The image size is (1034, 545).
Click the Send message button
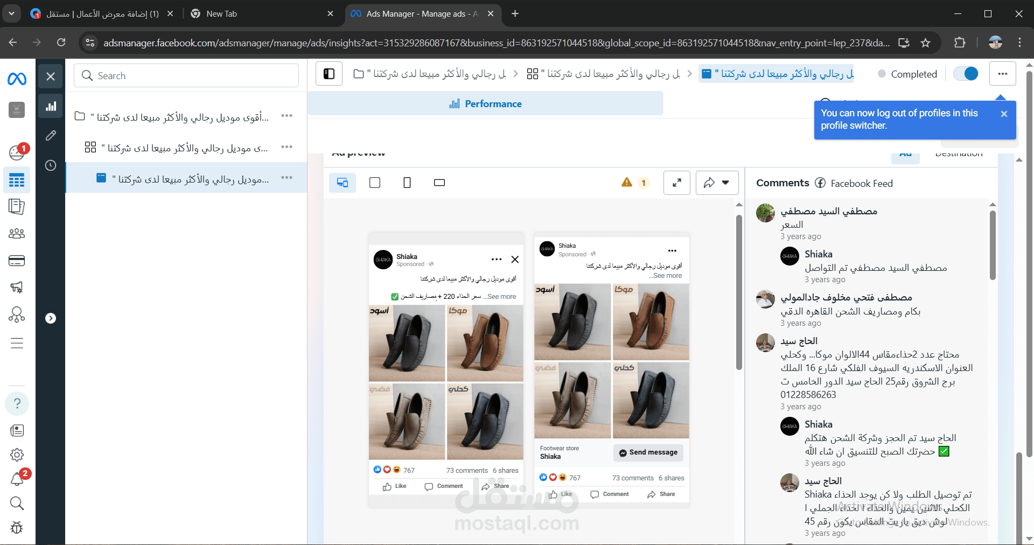tap(648, 452)
